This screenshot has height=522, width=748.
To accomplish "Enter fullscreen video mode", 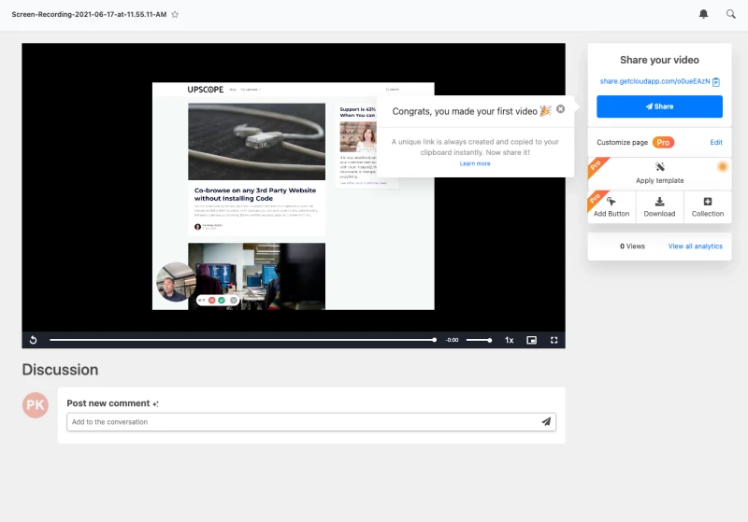I will pyautogui.click(x=554, y=340).
